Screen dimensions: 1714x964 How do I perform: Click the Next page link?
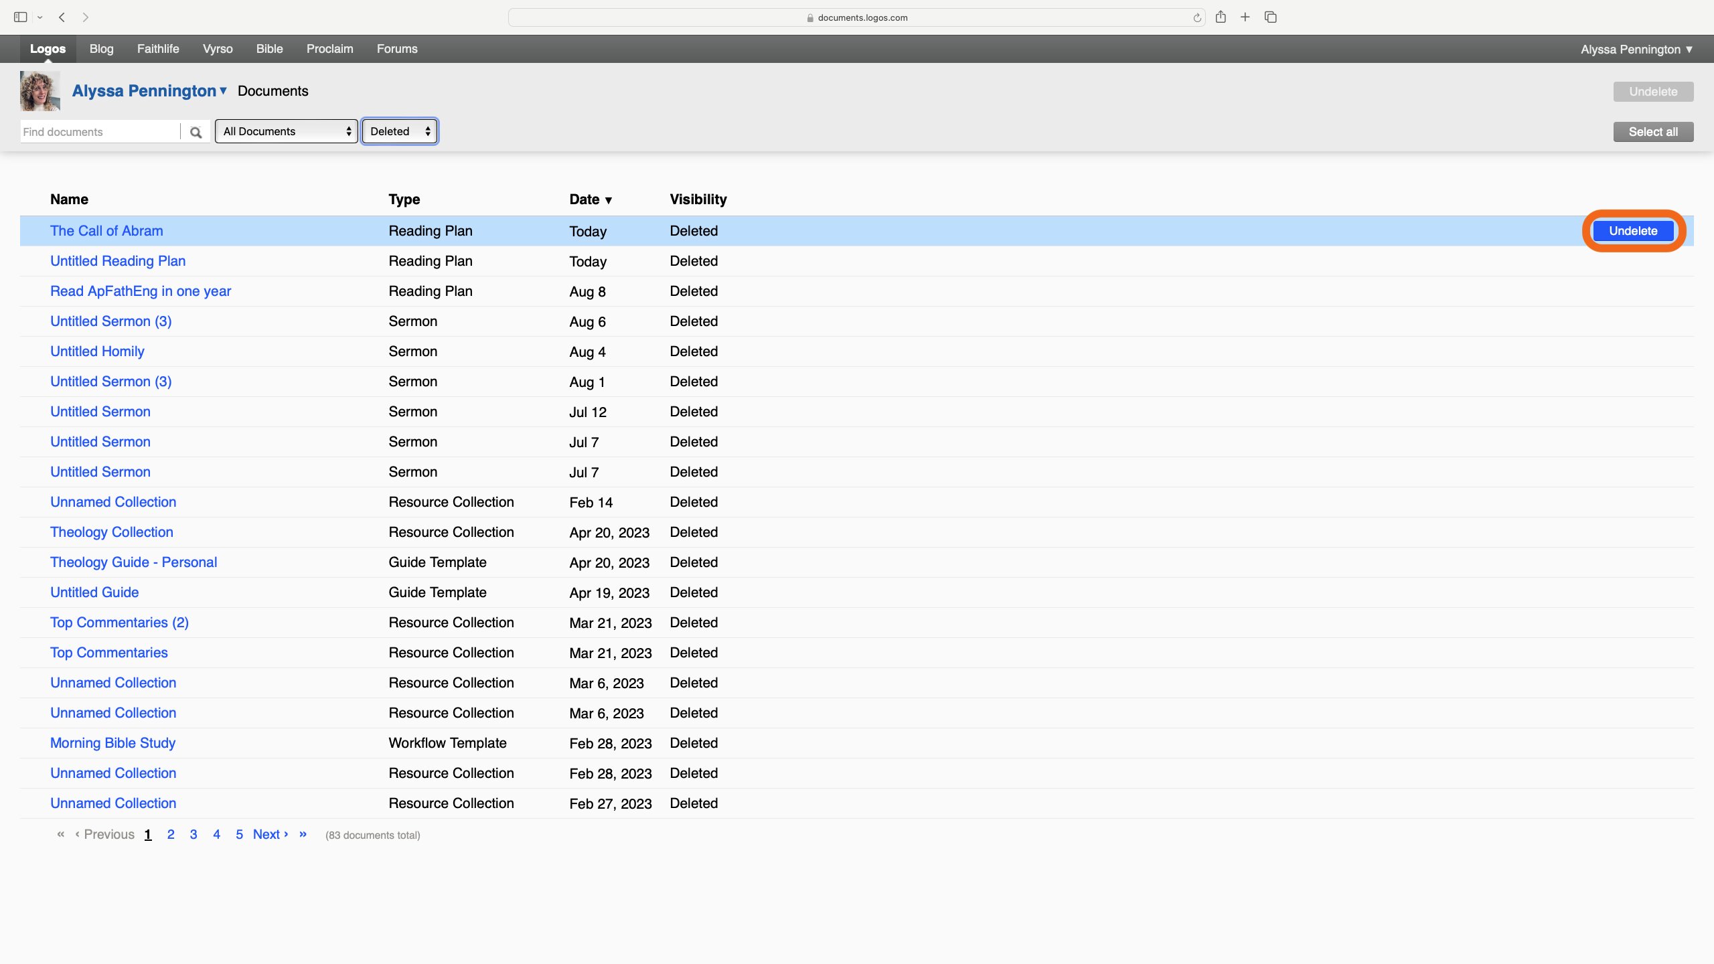coord(270,834)
